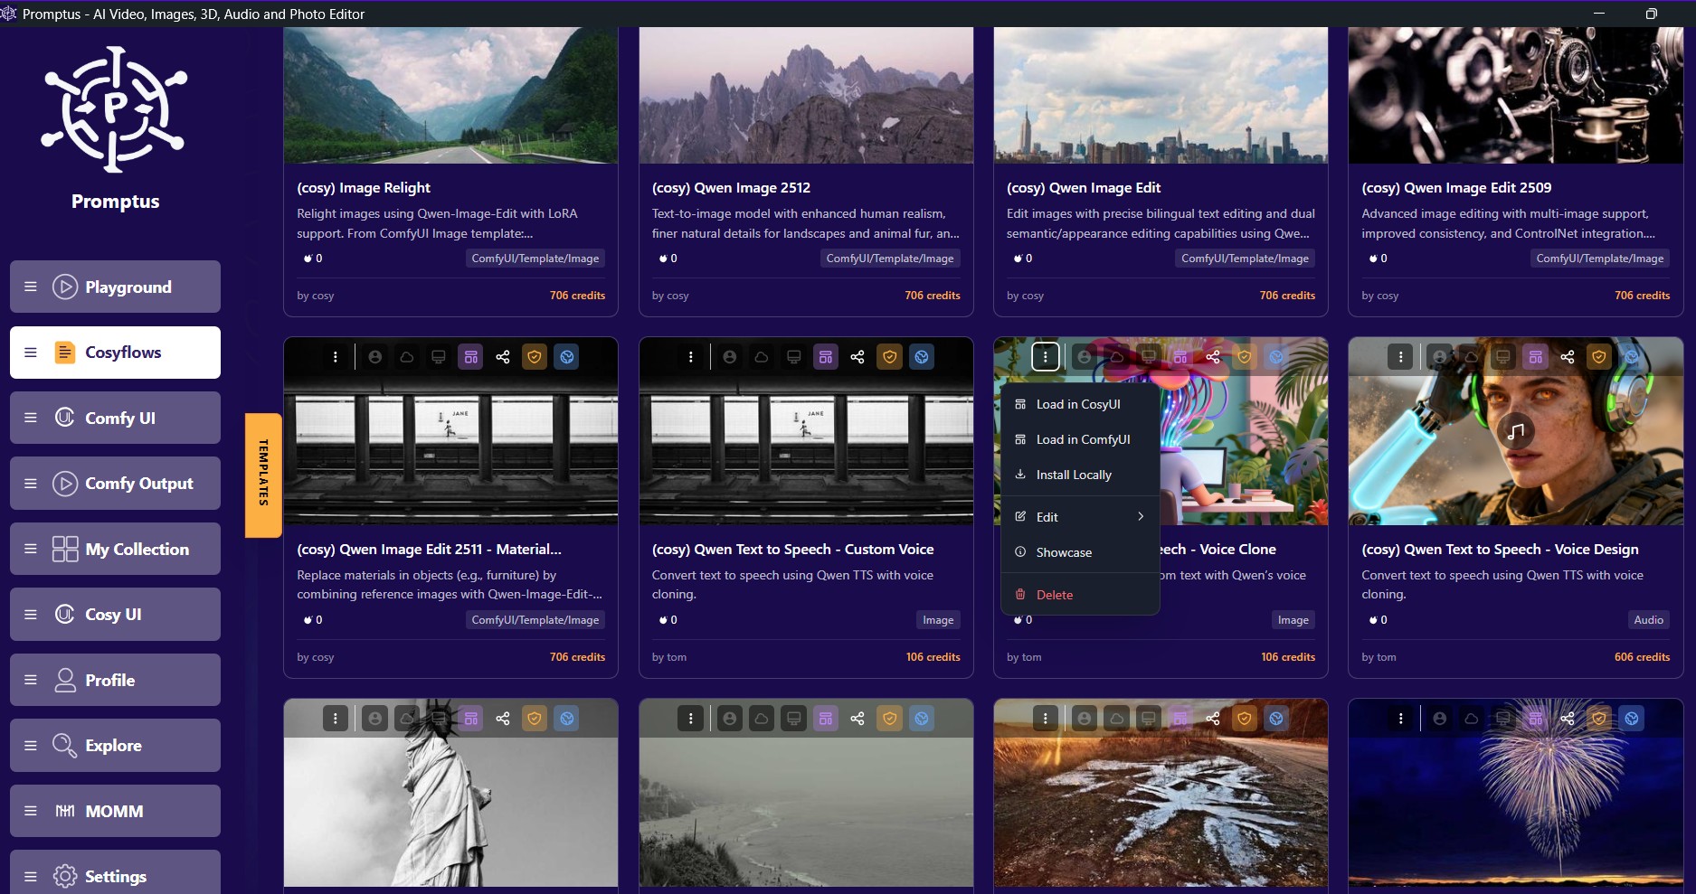Click the ComfyUI/Template/Image tag on Qwen Image 2512 card

(x=890, y=259)
